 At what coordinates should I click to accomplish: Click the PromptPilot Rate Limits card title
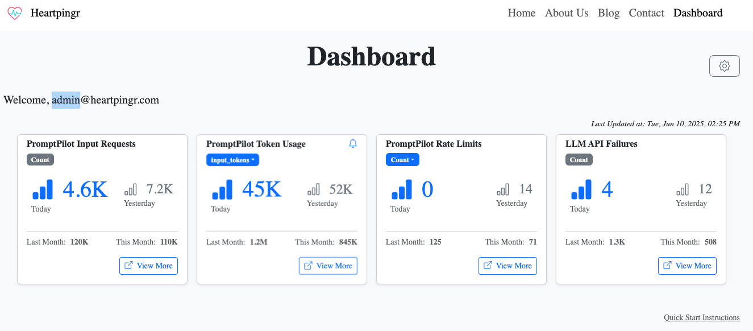coord(434,144)
